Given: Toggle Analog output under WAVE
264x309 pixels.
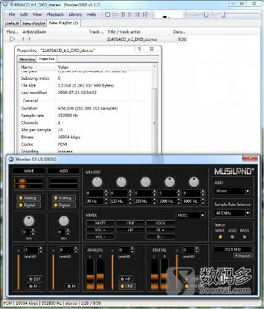Looking at the screenshot, I should pos(28,198).
